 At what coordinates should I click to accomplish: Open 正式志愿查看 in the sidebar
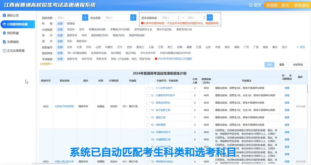tap(16, 51)
